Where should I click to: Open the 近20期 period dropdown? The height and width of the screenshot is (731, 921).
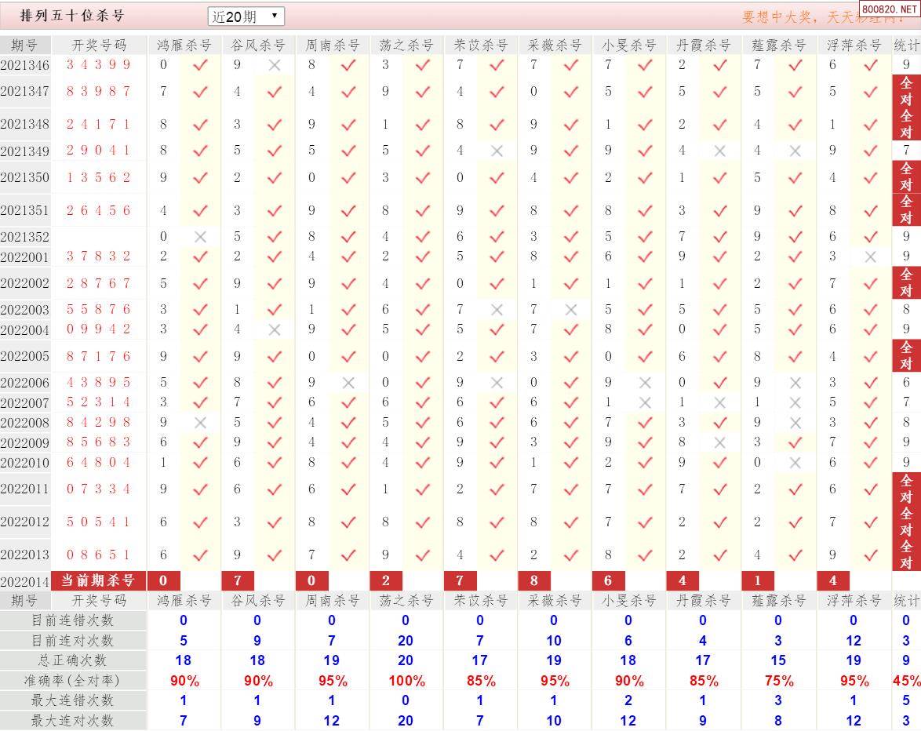(x=246, y=16)
